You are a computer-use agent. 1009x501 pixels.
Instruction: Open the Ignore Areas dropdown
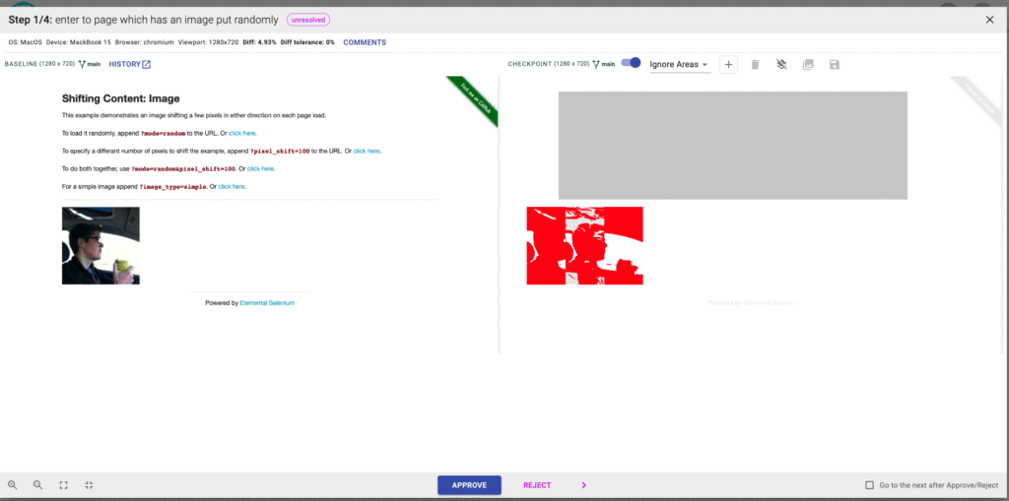pyautogui.click(x=678, y=65)
